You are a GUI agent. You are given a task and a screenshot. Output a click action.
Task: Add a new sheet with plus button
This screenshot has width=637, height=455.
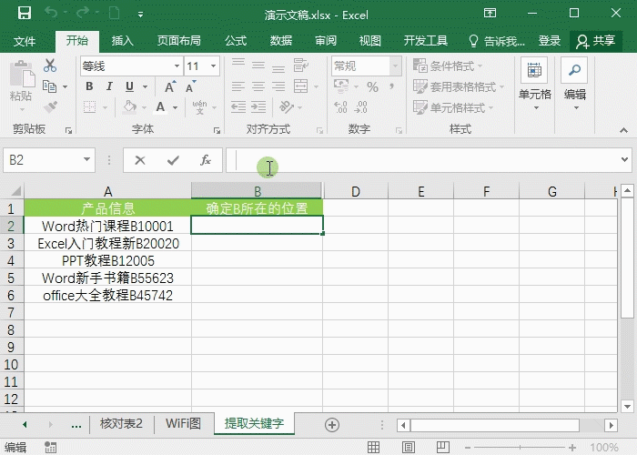[x=332, y=425]
